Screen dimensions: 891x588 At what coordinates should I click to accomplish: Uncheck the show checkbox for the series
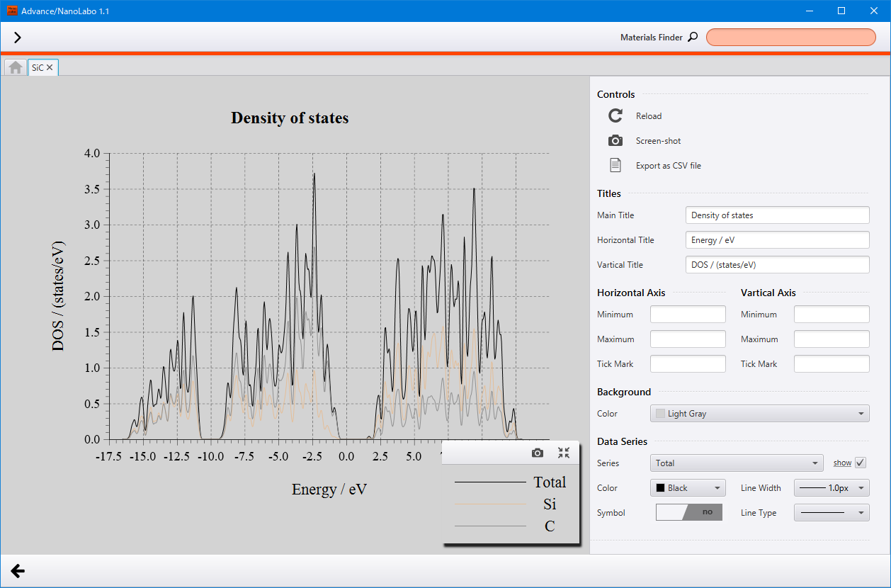[861, 463]
